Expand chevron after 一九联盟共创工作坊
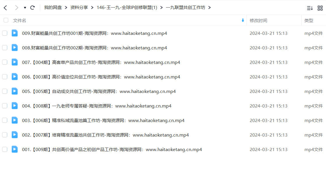This screenshot has width=326, height=172. tap(209, 8)
